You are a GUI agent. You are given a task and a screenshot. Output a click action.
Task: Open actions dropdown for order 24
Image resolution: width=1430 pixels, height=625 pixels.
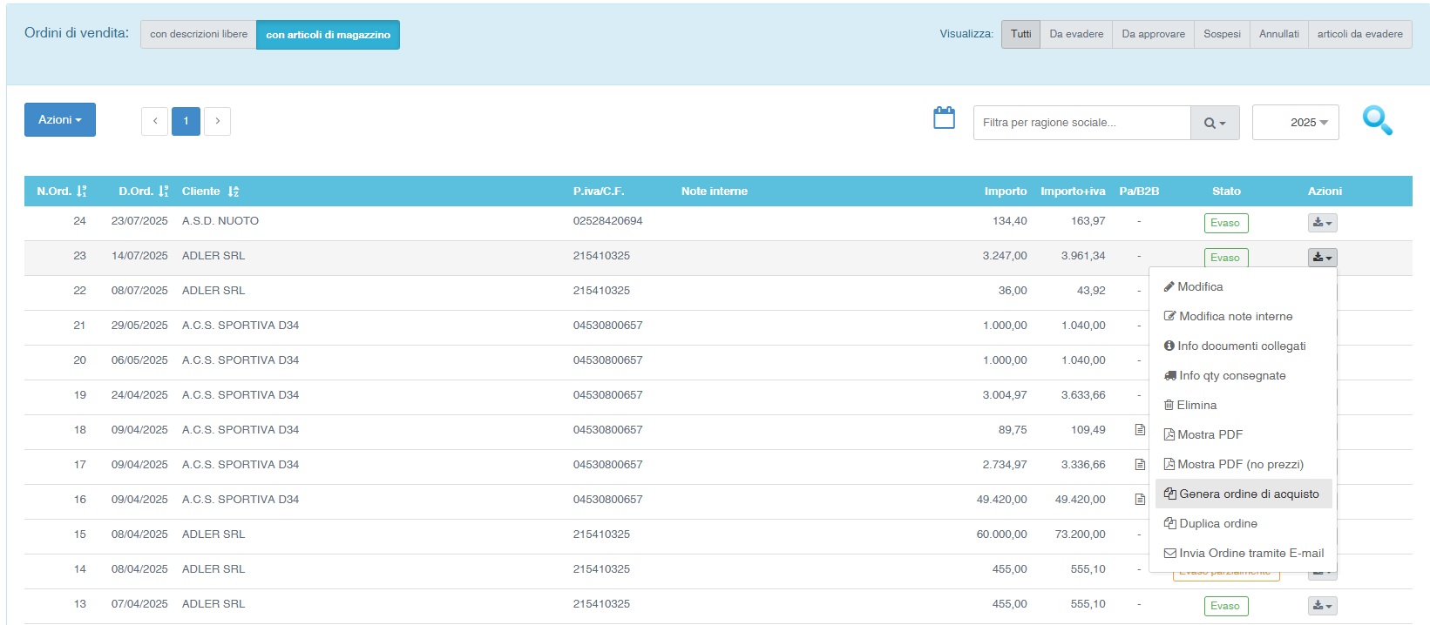point(1322,223)
